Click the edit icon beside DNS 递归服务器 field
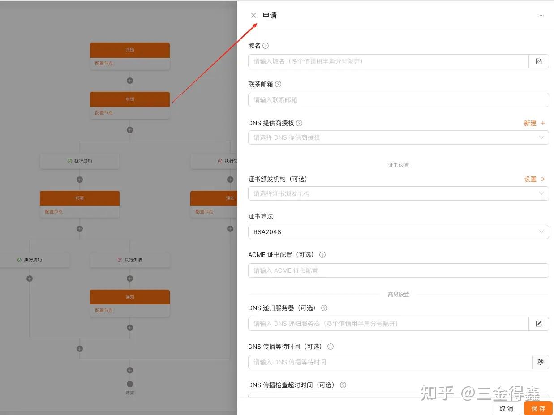 539,323
